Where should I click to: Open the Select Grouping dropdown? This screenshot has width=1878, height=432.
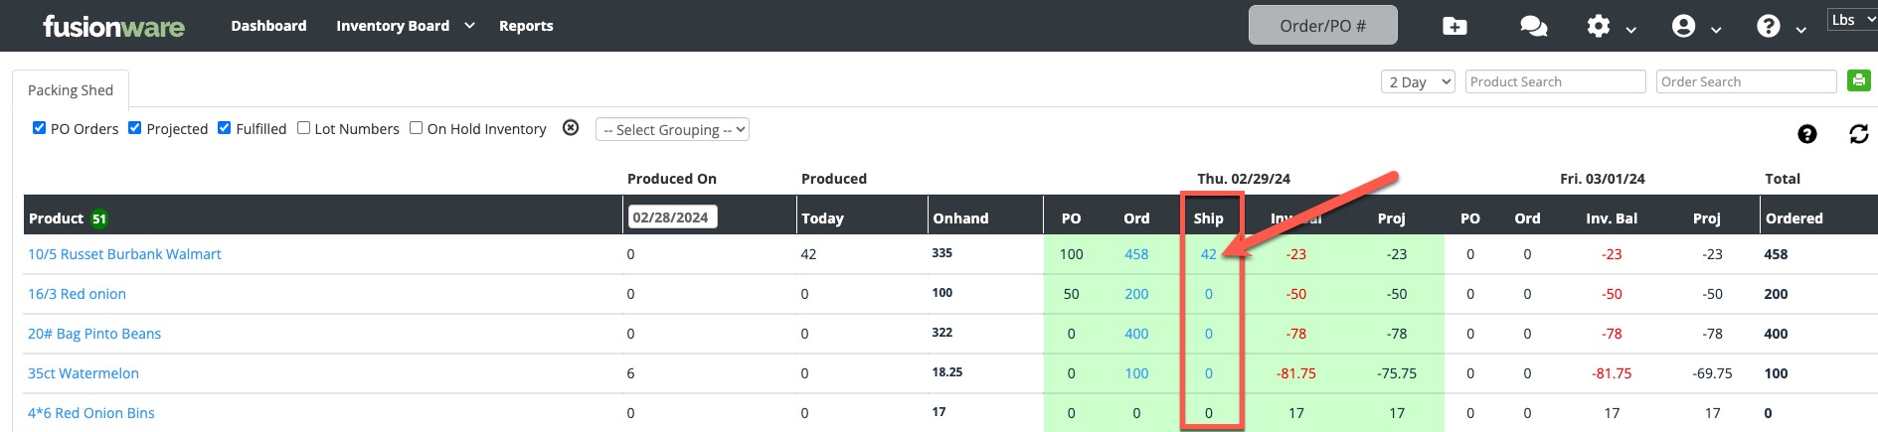click(672, 130)
